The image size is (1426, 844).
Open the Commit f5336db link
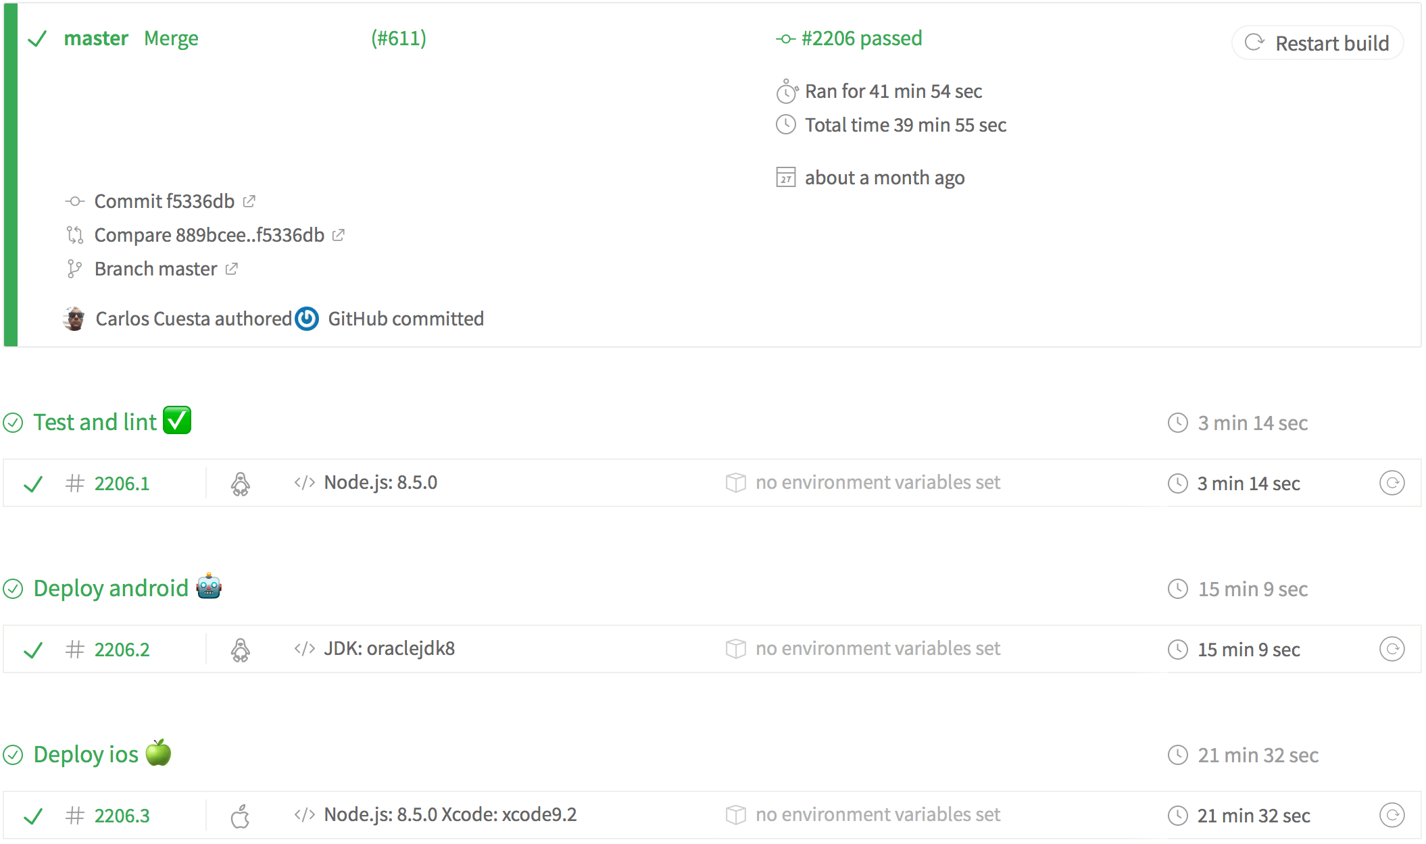click(164, 201)
